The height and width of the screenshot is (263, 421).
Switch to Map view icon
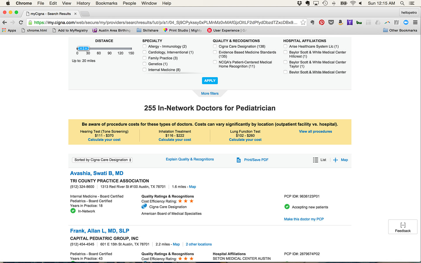pyautogui.click(x=336, y=160)
